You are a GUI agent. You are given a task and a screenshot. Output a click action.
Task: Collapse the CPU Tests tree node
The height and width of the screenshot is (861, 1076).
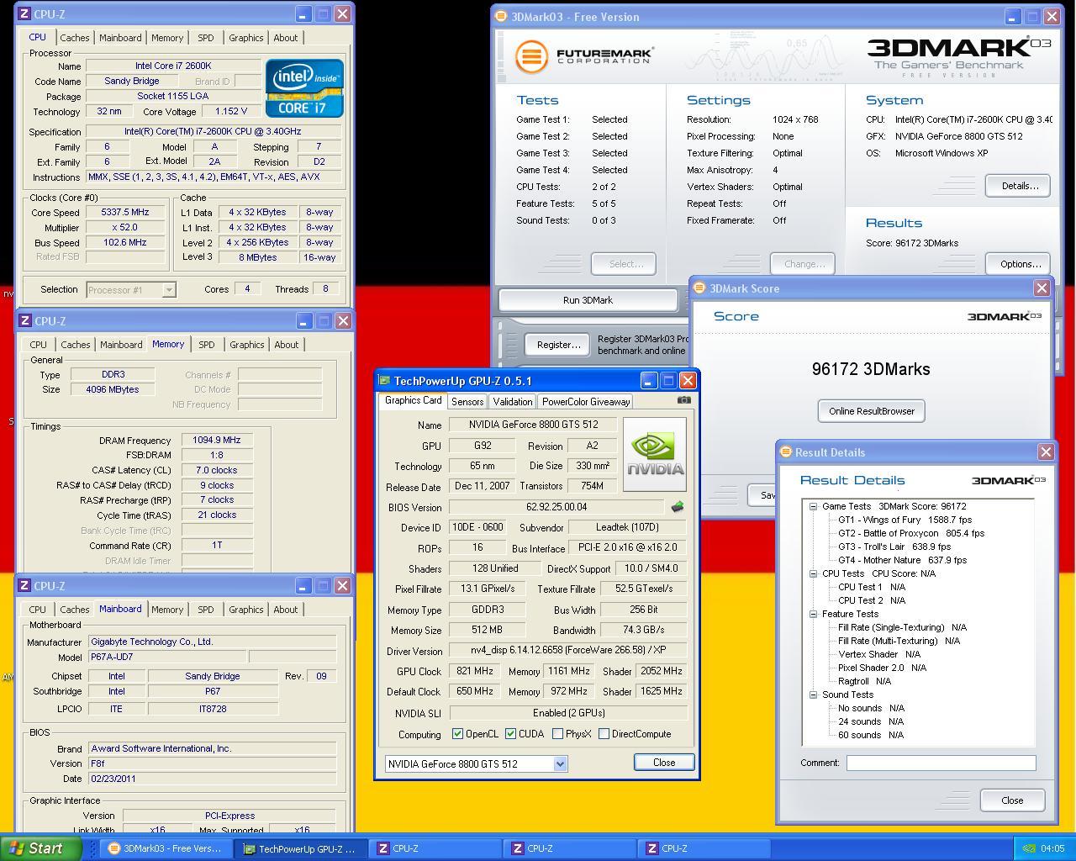(814, 573)
